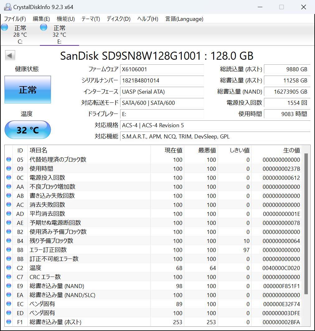The image size is (315, 331).
Task: Open the ディスク(D) menu
Action: [x=118, y=19]
